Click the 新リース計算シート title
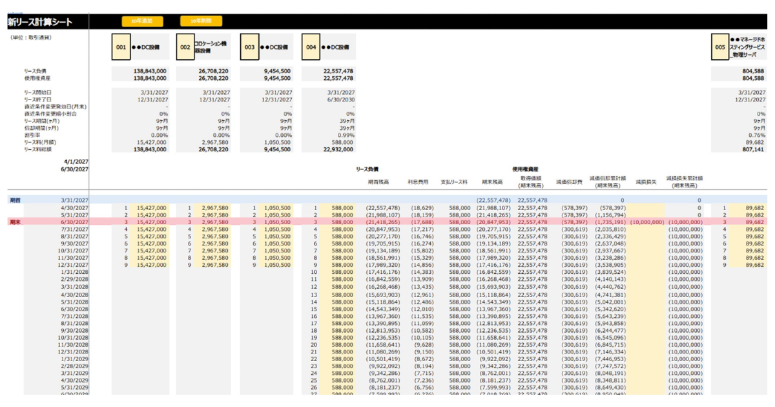Screen dimensions: 775x407 pyautogui.click(x=40, y=23)
